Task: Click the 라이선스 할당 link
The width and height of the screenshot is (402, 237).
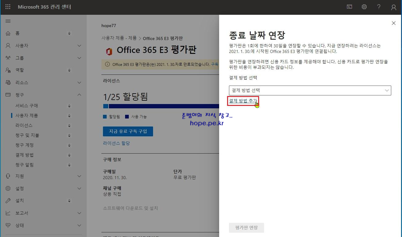Action: (x=116, y=143)
